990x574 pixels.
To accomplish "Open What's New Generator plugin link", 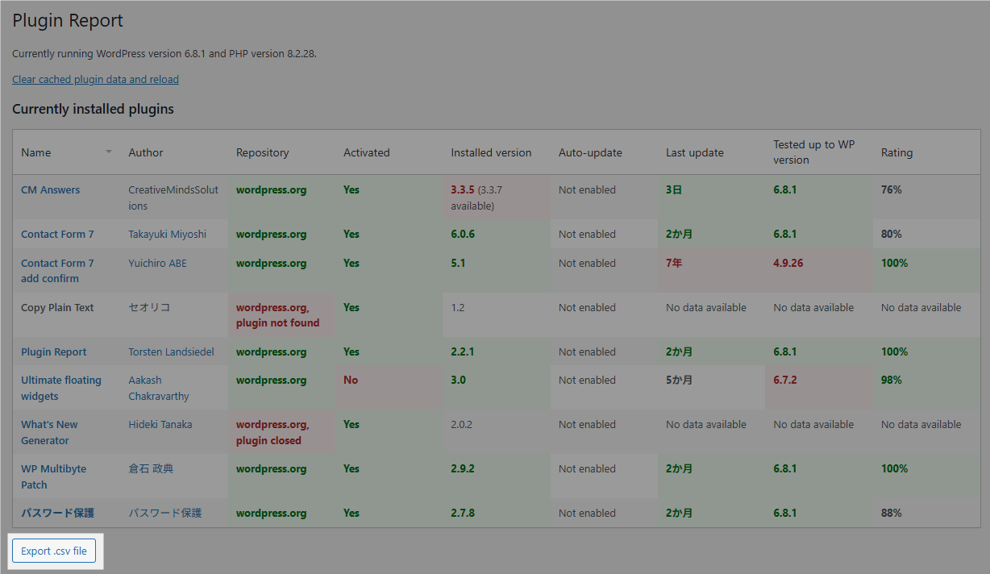I will [x=49, y=432].
